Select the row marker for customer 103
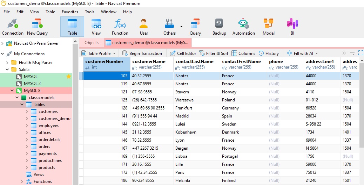The image size is (364, 185). tap(81, 76)
